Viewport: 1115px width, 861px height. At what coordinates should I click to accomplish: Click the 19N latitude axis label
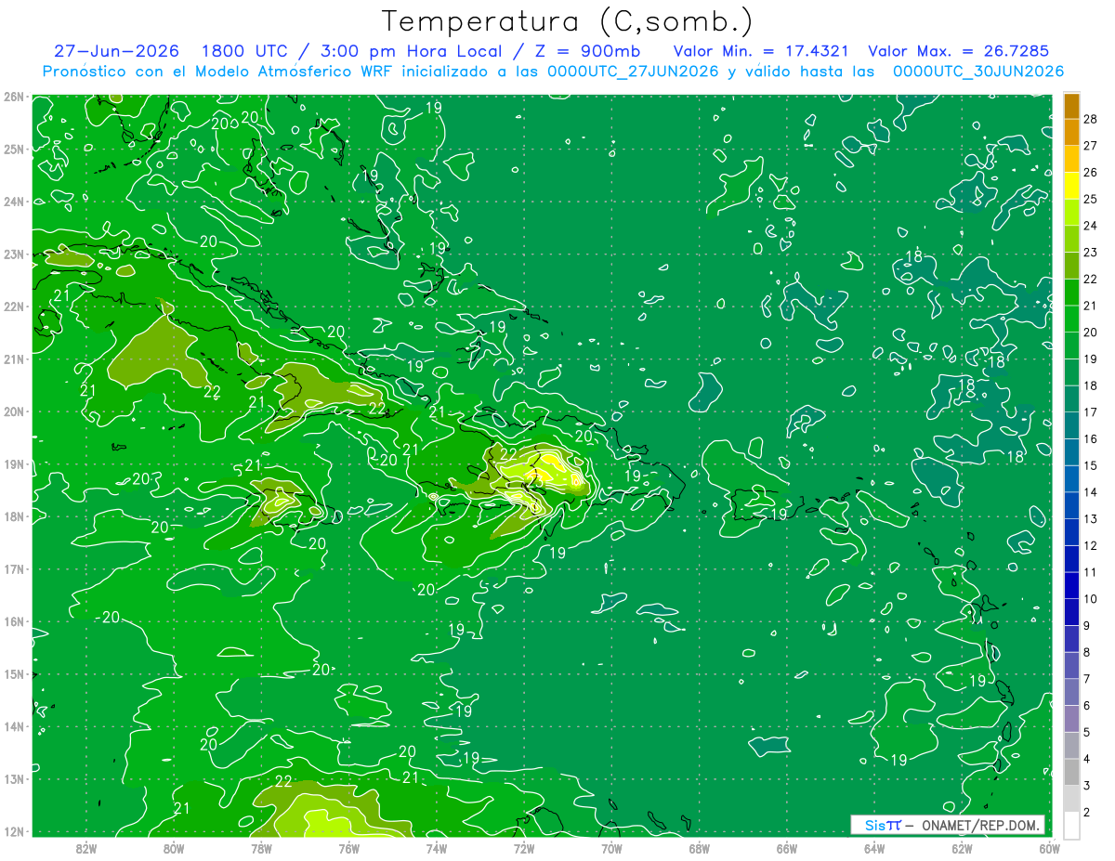pyautogui.click(x=13, y=463)
